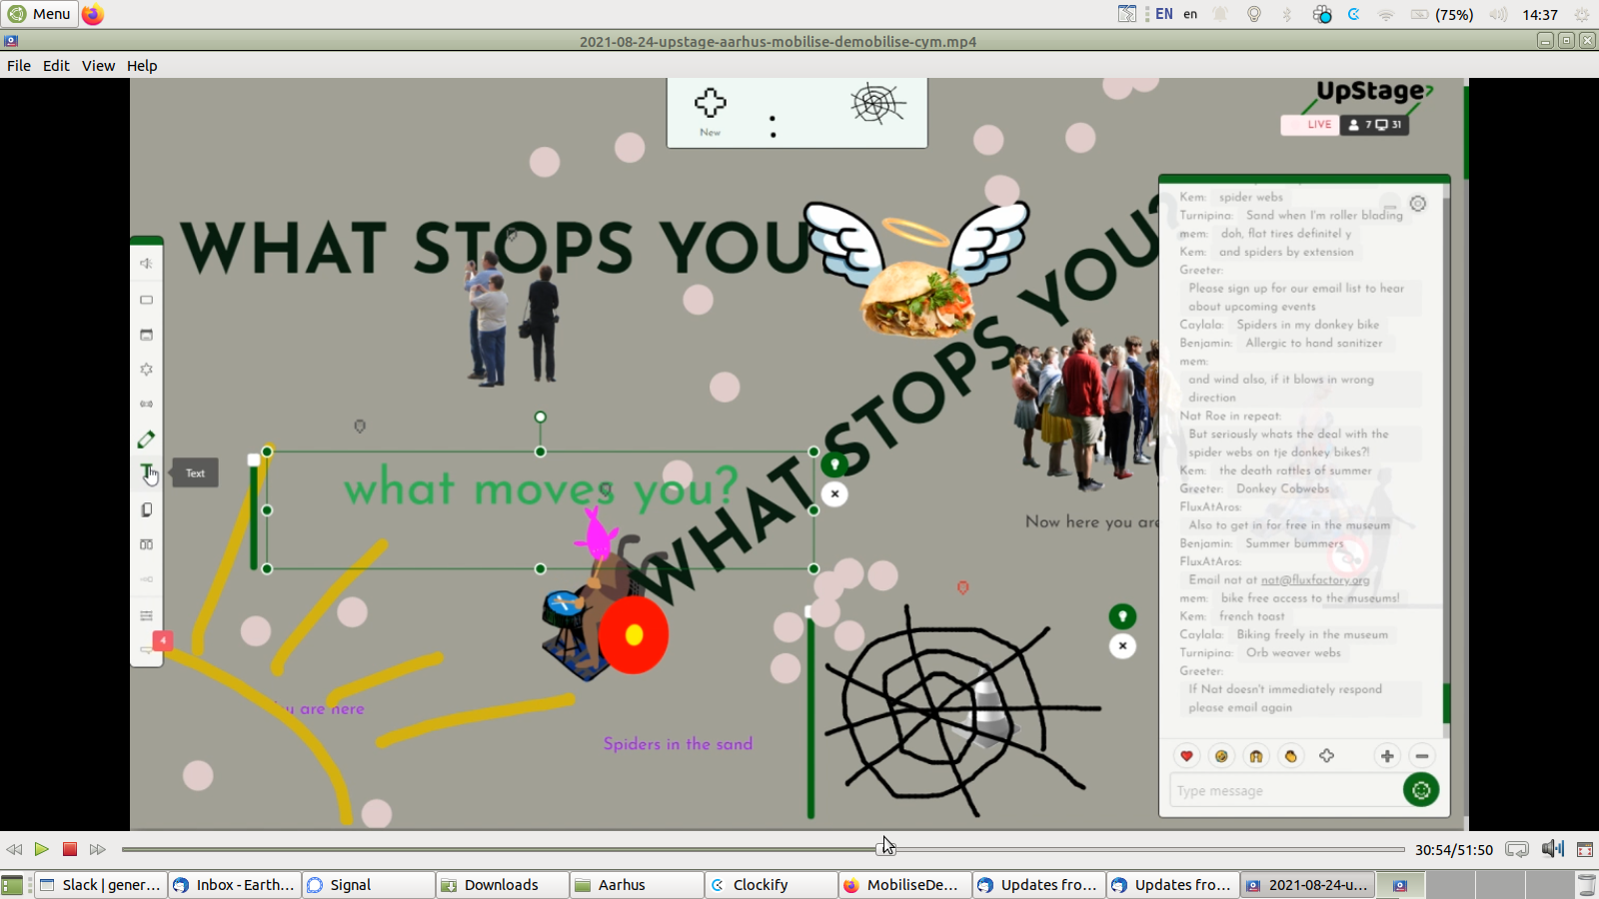Open the star-shaped Props tool
Screen dimensions: 1599x899
(146, 369)
